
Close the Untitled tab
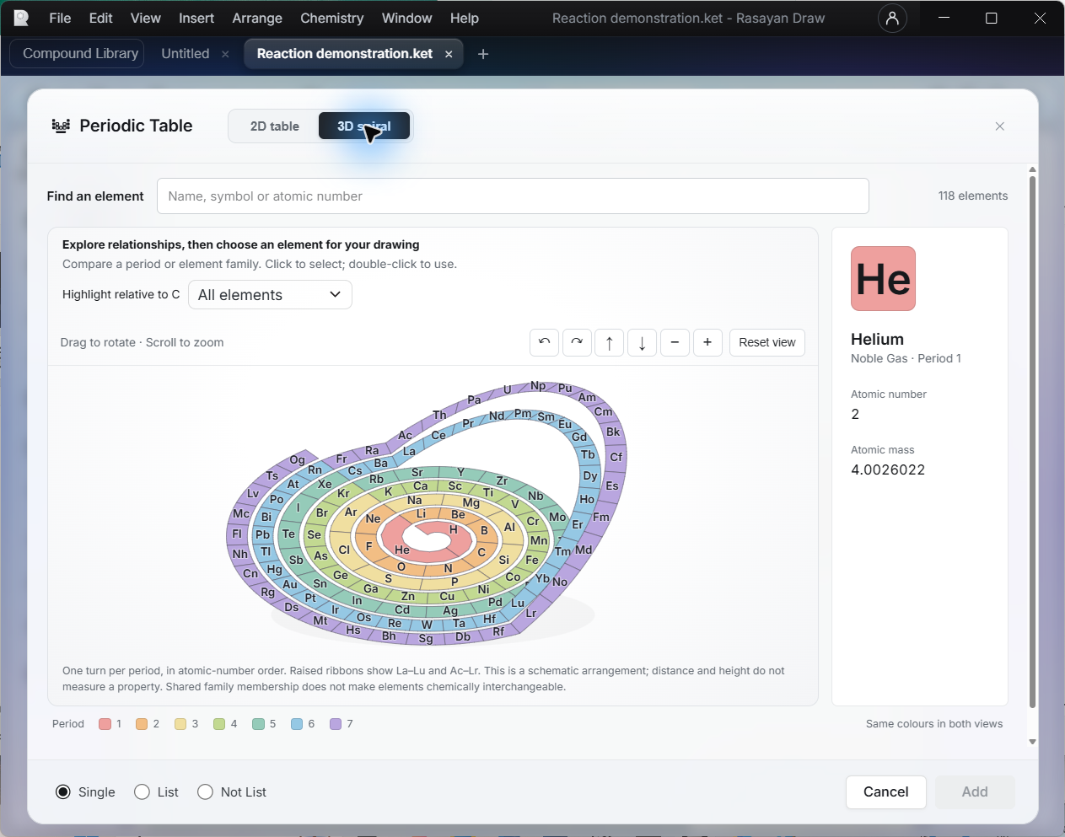[x=225, y=54]
